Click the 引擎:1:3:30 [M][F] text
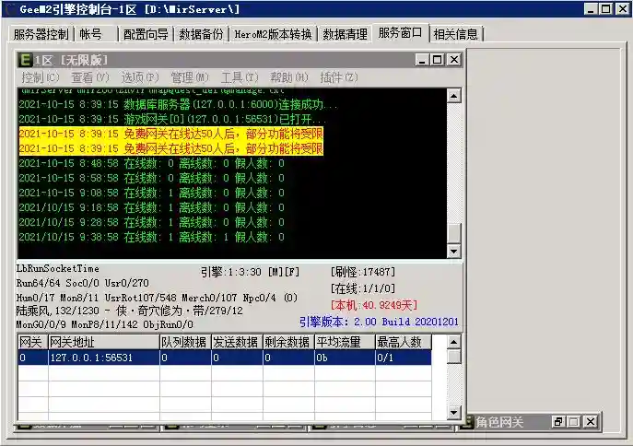This screenshot has width=633, height=446. [251, 272]
